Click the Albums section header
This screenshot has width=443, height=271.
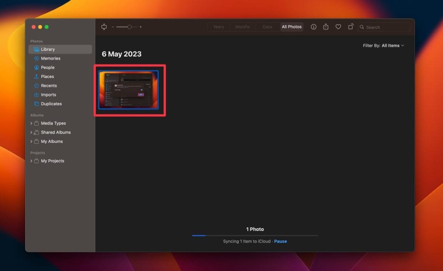(x=37, y=115)
